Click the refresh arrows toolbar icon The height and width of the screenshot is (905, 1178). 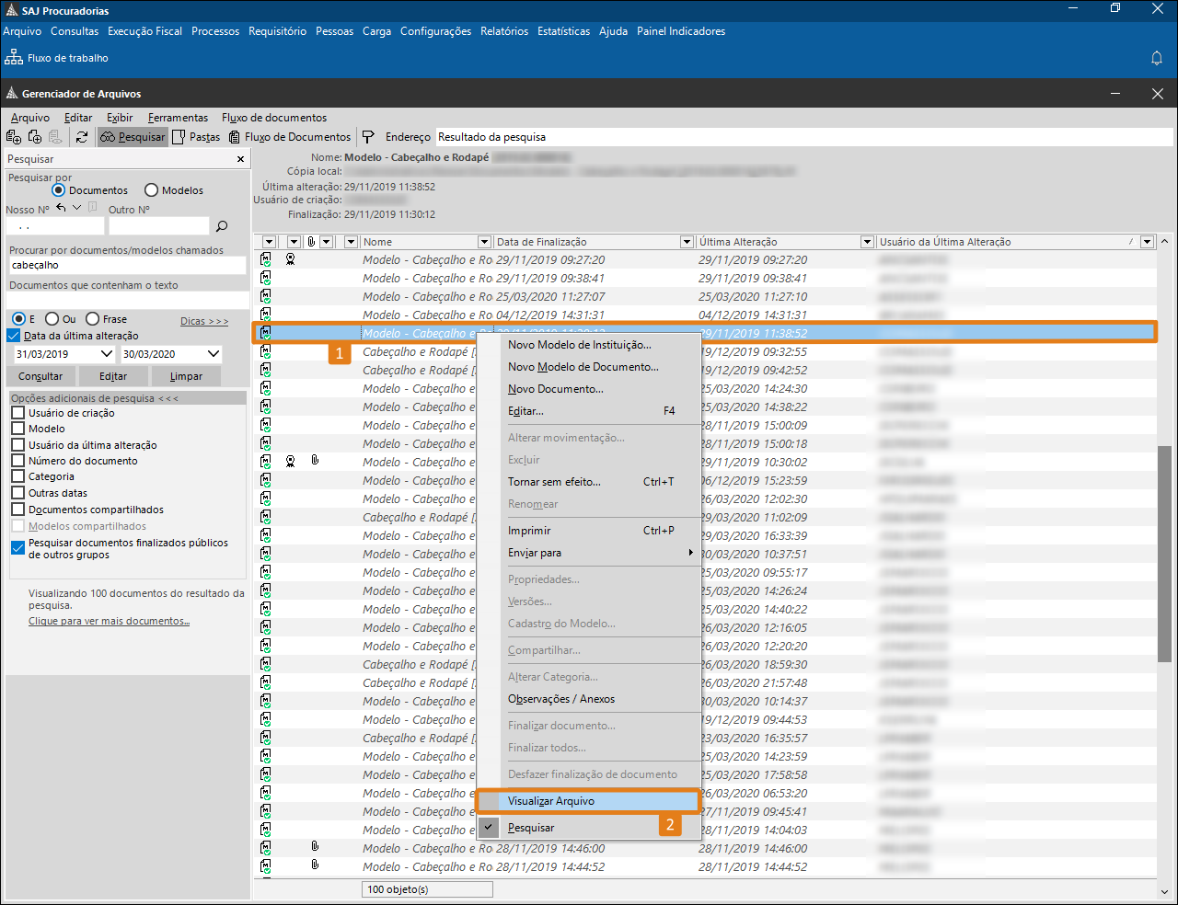click(82, 137)
